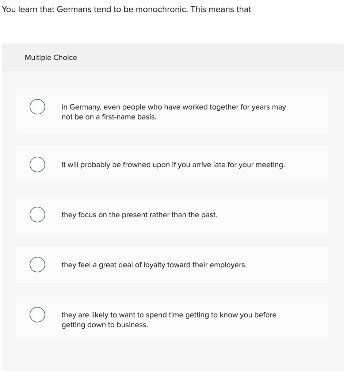Click the answer about loyalty toward employers
The width and height of the screenshot is (351, 374).
[x=153, y=264]
